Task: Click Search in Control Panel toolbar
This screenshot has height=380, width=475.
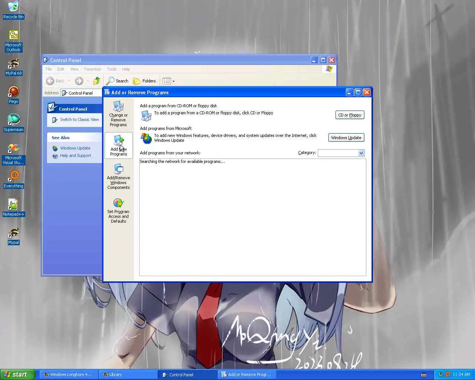Action: 118,81
